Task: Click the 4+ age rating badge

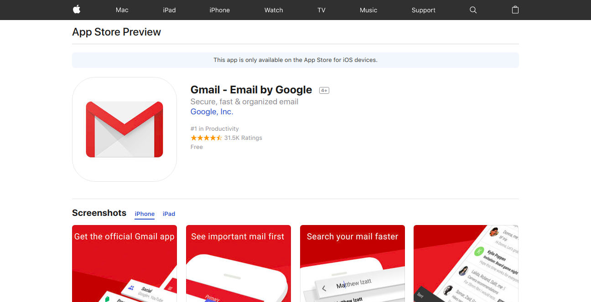Action: point(324,90)
